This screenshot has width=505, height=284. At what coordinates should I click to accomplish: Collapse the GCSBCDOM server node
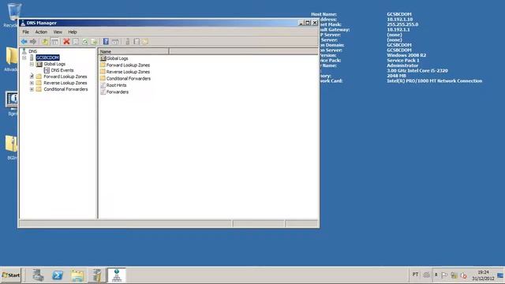(x=24, y=58)
